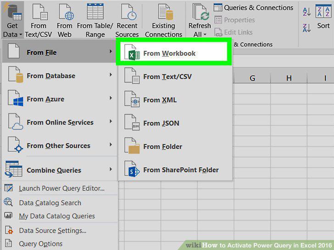The width and height of the screenshot is (334, 250).
Task: Choose From Folder in the submenu
Action: 175,146
